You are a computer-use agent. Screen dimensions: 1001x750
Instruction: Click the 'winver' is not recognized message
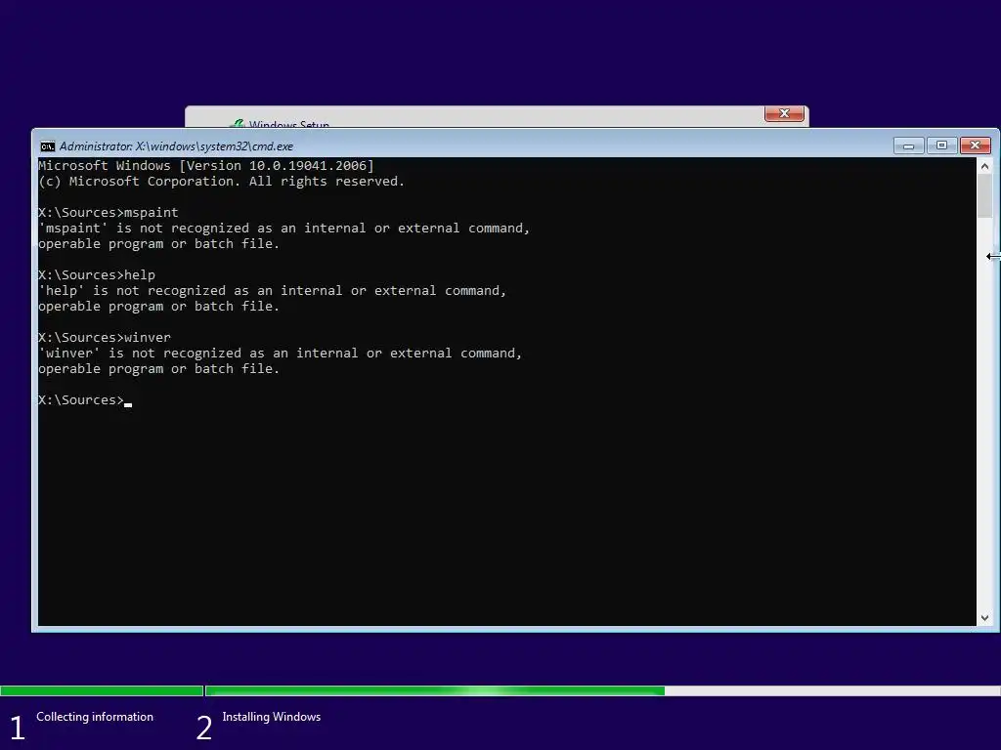[x=281, y=361]
